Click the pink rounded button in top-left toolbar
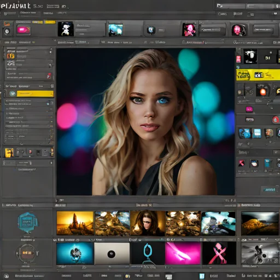This screenshot has width=280, height=280. tap(24, 30)
